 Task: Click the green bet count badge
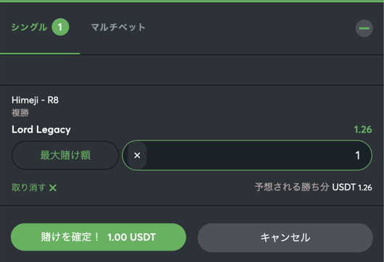tap(60, 27)
